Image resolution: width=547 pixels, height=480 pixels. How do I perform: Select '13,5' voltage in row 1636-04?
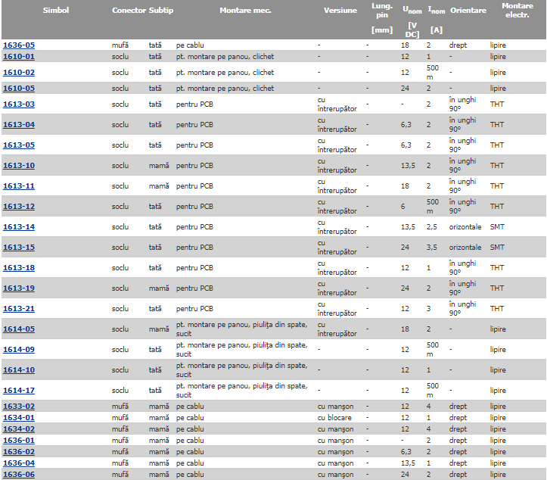click(x=408, y=463)
